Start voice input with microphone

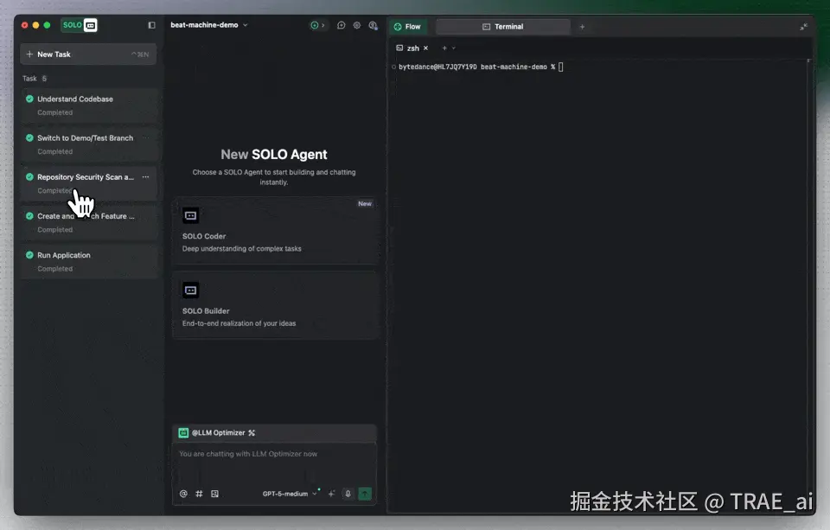(348, 494)
